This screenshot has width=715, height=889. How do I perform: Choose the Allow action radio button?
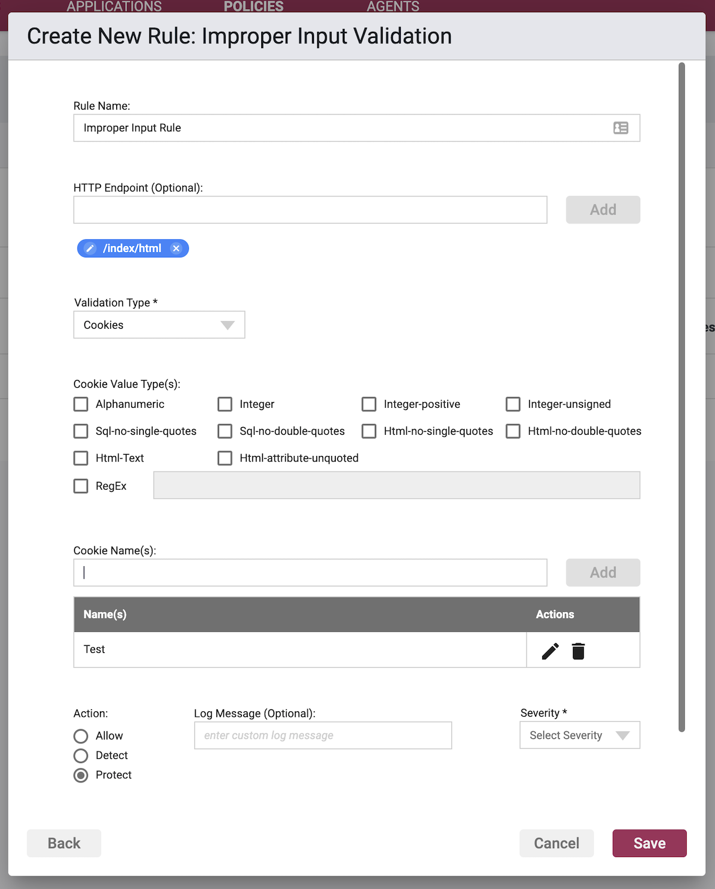[x=81, y=736]
